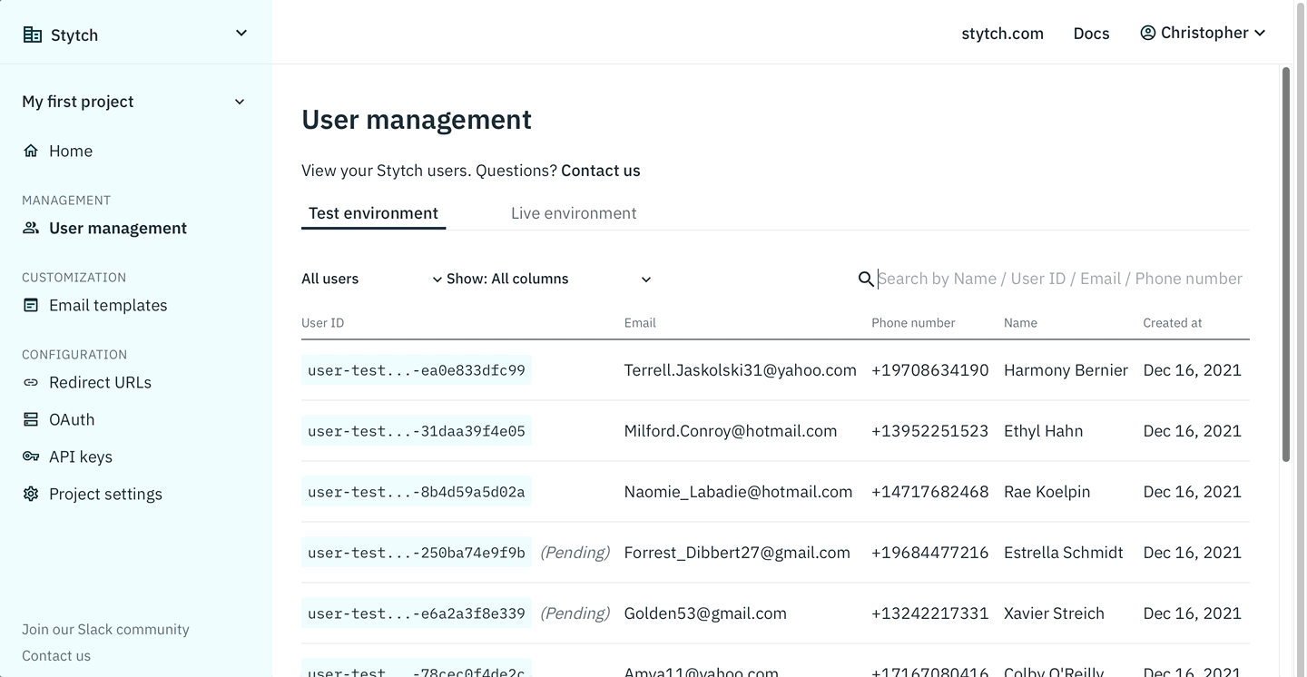Click phone number +19708634190
The width and height of the screenshot is (1307, 677).
(930, 370)
